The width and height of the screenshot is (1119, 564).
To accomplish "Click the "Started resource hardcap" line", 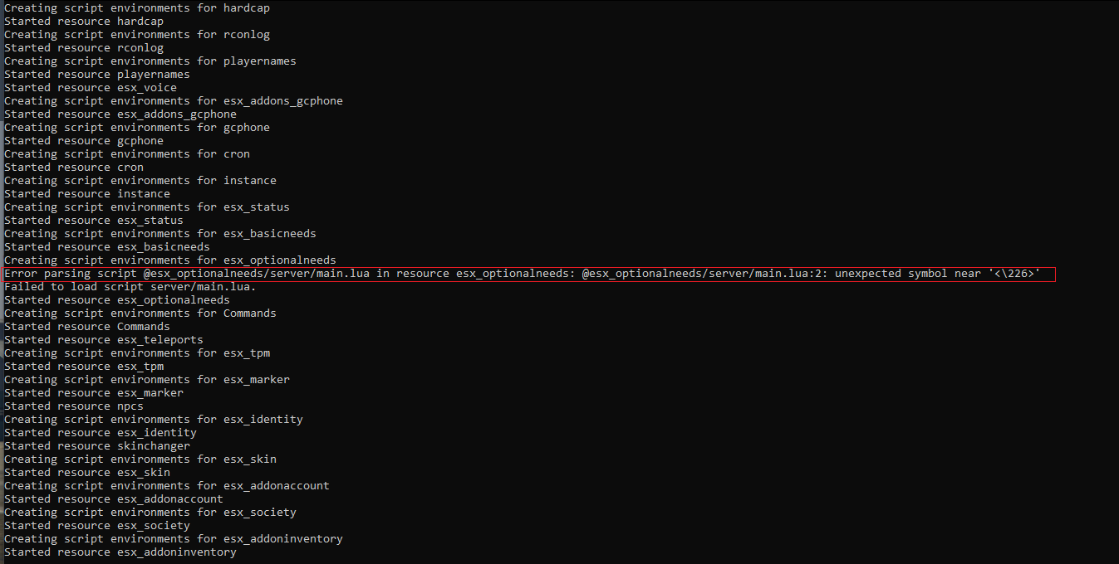I will coord(84,22).
